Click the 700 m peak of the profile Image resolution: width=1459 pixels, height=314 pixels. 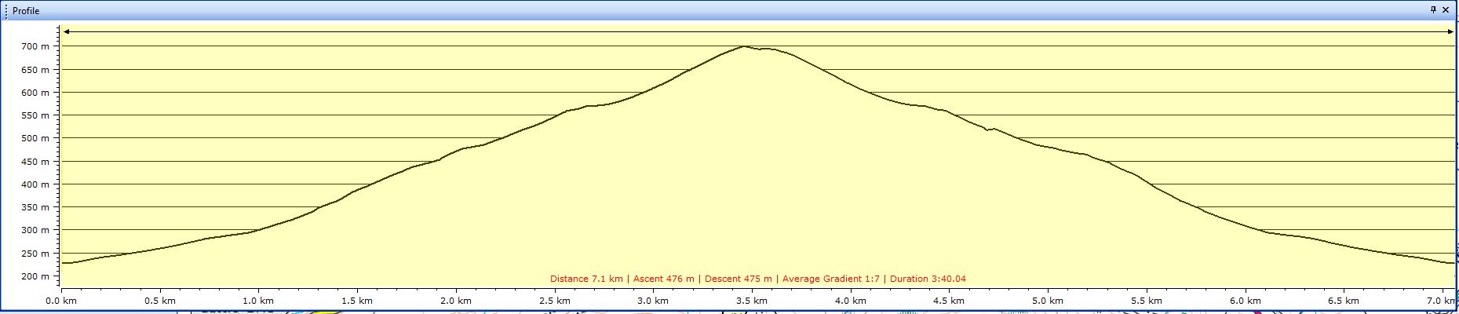pos(742,47)
